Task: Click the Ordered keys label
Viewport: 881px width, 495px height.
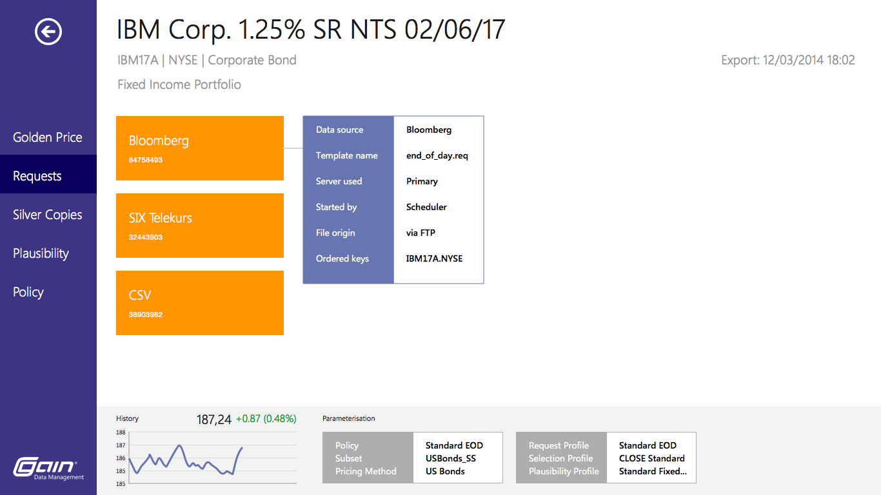Action: (x=342, y=258)
